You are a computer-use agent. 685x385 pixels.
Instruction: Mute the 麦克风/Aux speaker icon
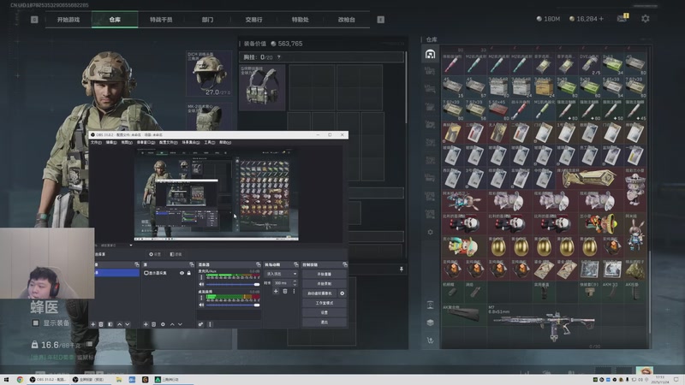coord(201,284)
